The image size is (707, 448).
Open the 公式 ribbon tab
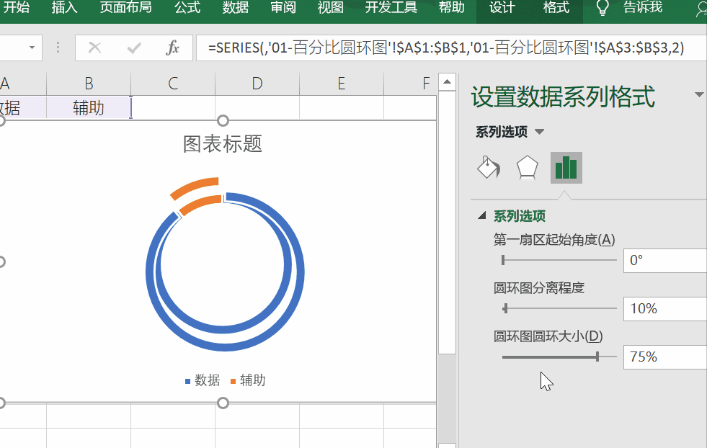tap(187, 7)
